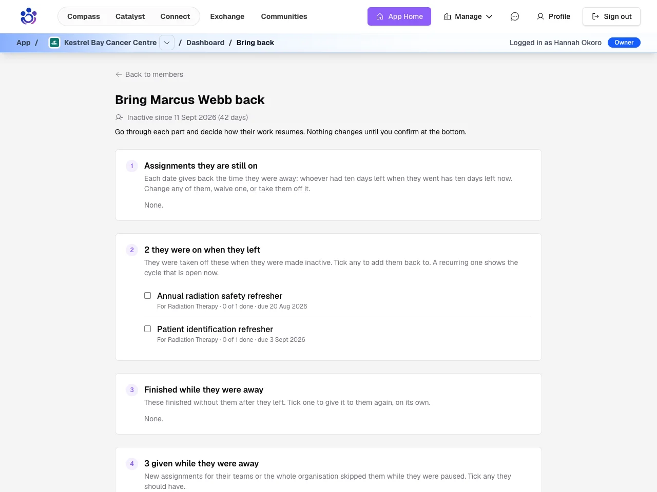This screenshot has width=657, height=492.
Task: Click the "Bring Marcus Webb back" heading
Action: [x=190, y=100]
